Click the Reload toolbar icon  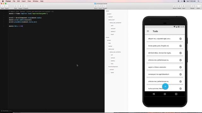click(x=192, y=6)
